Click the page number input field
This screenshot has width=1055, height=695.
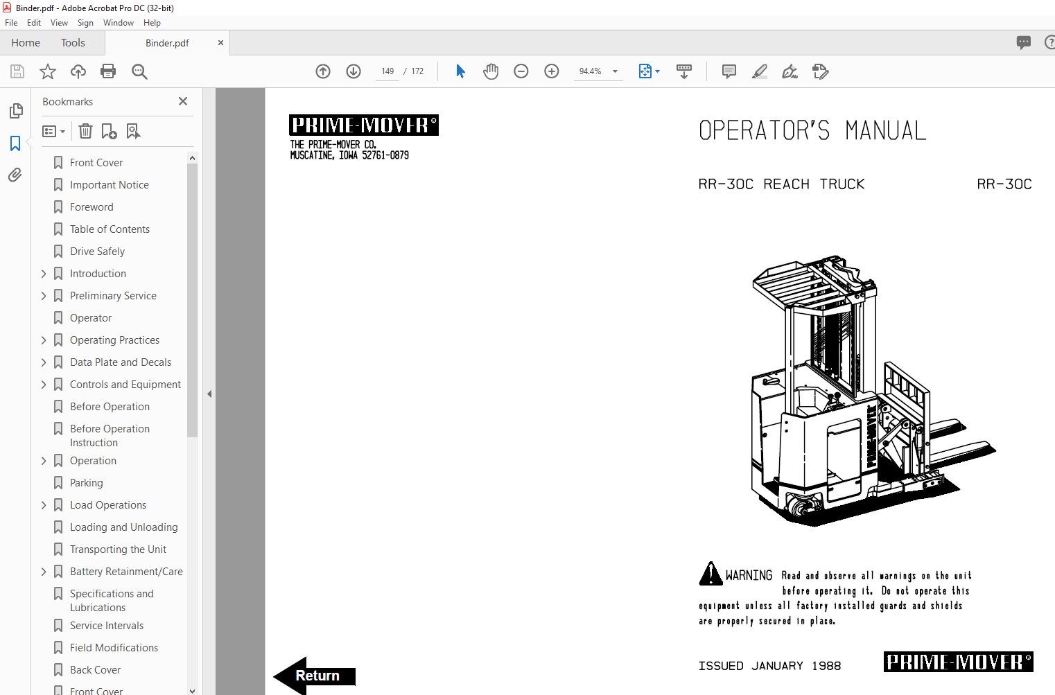[x=387, y=71]
